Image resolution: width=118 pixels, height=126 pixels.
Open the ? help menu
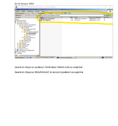(x=47, y=11)
